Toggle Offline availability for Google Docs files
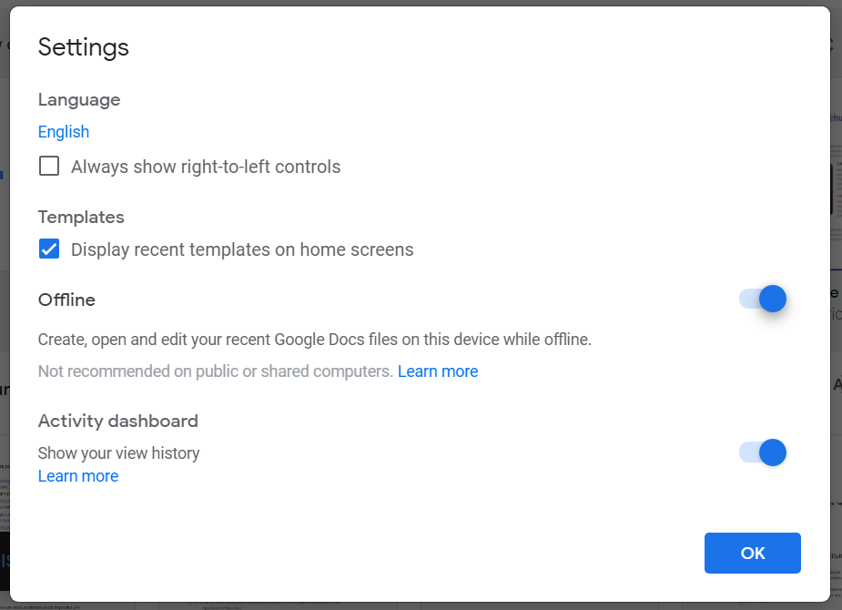Screen dimensions: 842x610 (759, 299)
